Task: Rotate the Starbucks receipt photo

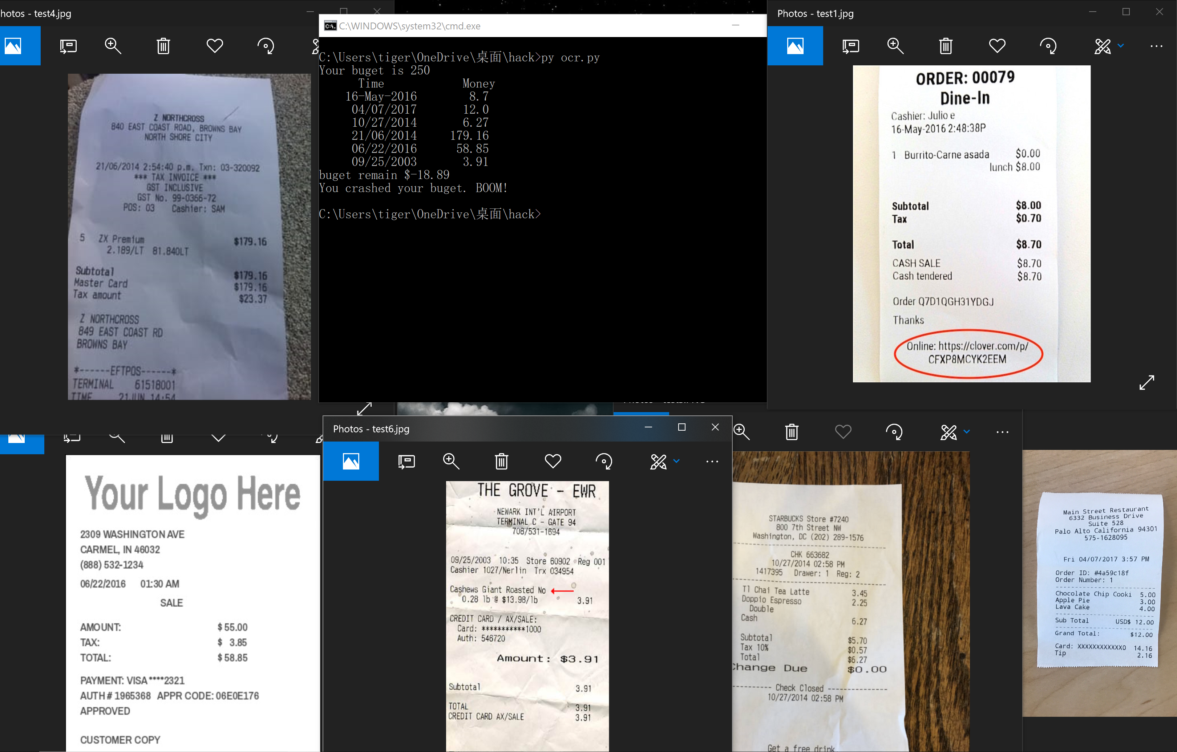Action: point(894,432)
